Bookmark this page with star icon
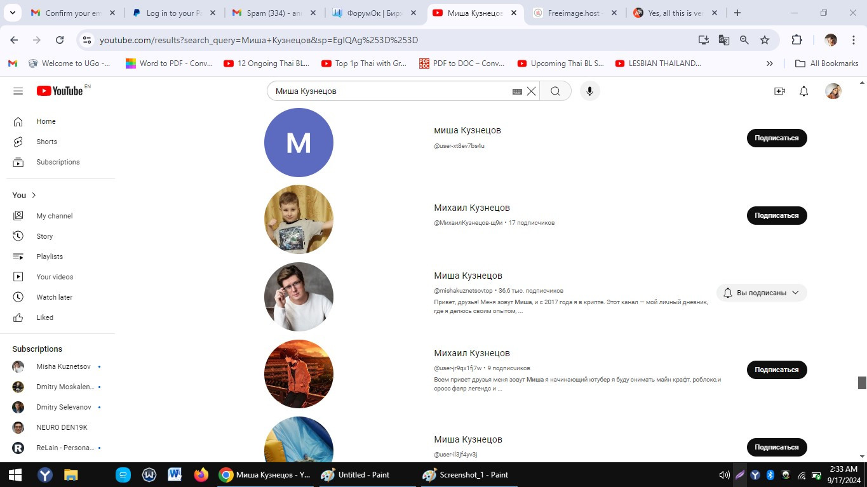Image resolution: width=867 pixels, height=487 pixels. coord(765,40)
